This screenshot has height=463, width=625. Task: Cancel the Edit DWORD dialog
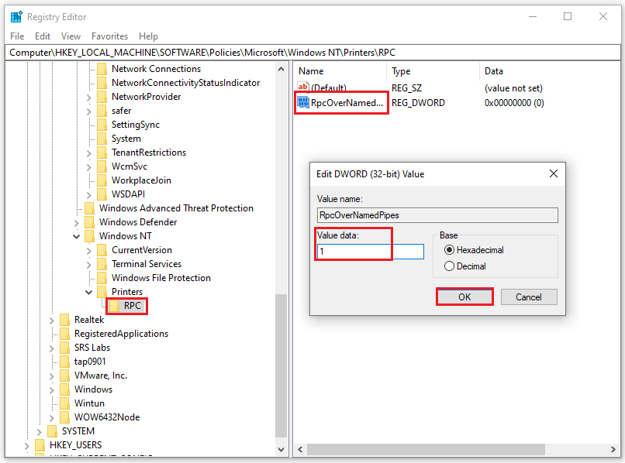coord(529,297)
